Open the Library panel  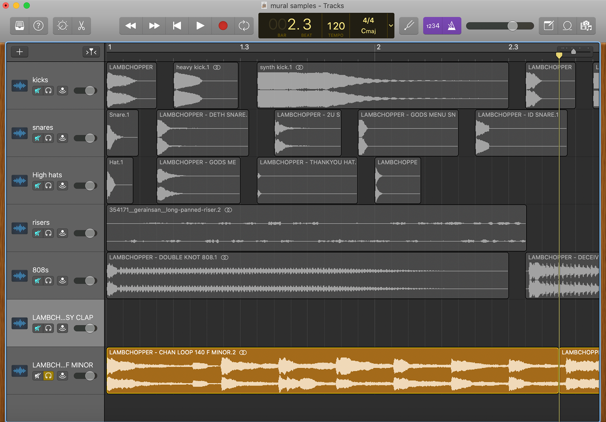(x=20, y=26)
